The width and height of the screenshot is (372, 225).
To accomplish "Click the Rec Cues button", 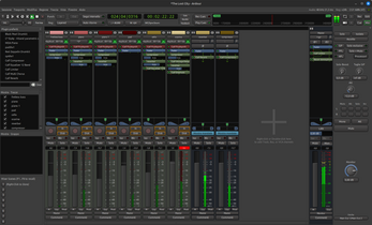I will point(200,17).
